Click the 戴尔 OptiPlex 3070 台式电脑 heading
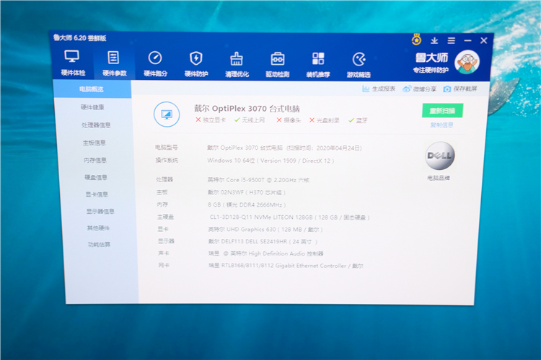541x360 pixels. click(x=247, y=109)
